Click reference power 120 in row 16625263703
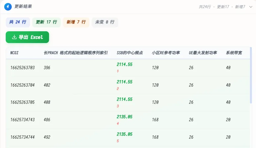Screen dimensions: 256x148 [x=155, y=68]
